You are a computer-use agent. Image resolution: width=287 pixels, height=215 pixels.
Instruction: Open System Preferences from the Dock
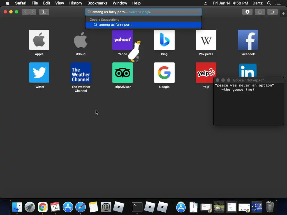106,207
